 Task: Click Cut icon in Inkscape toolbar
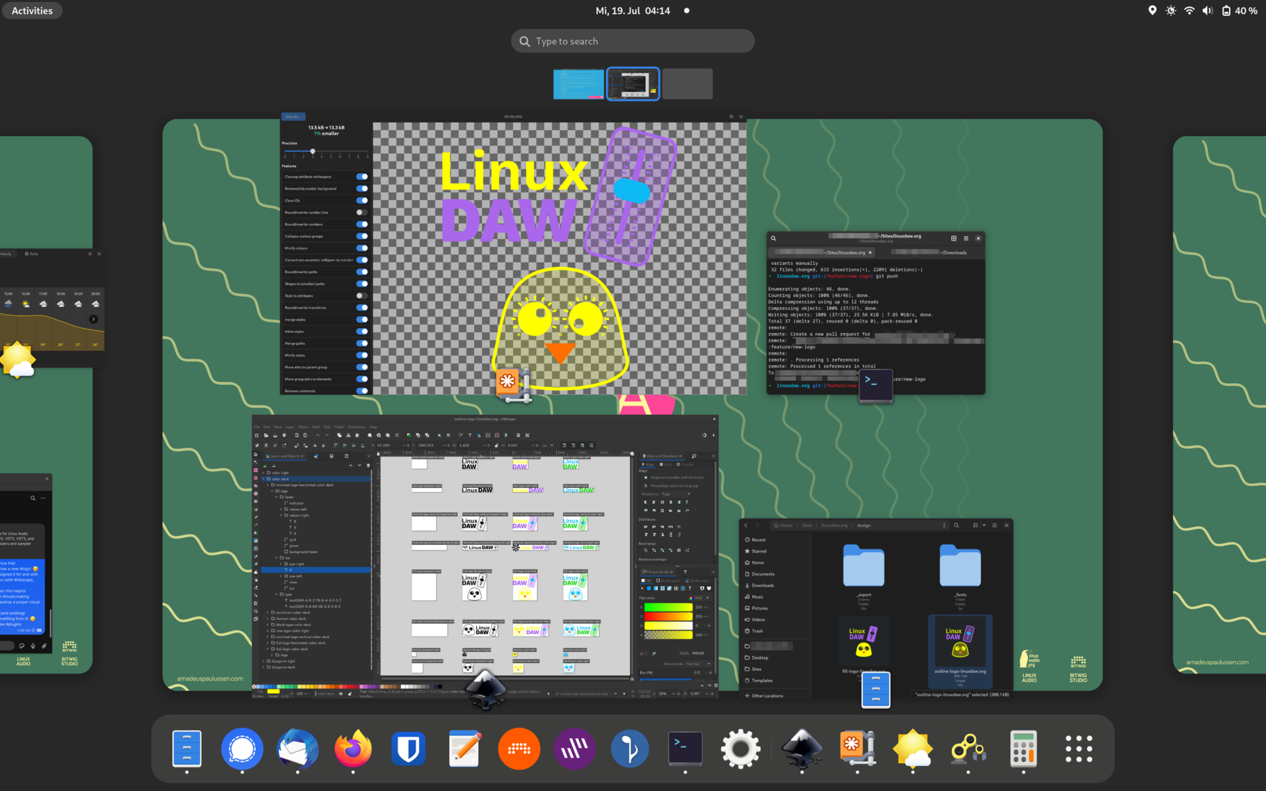[x=348, y=435]
